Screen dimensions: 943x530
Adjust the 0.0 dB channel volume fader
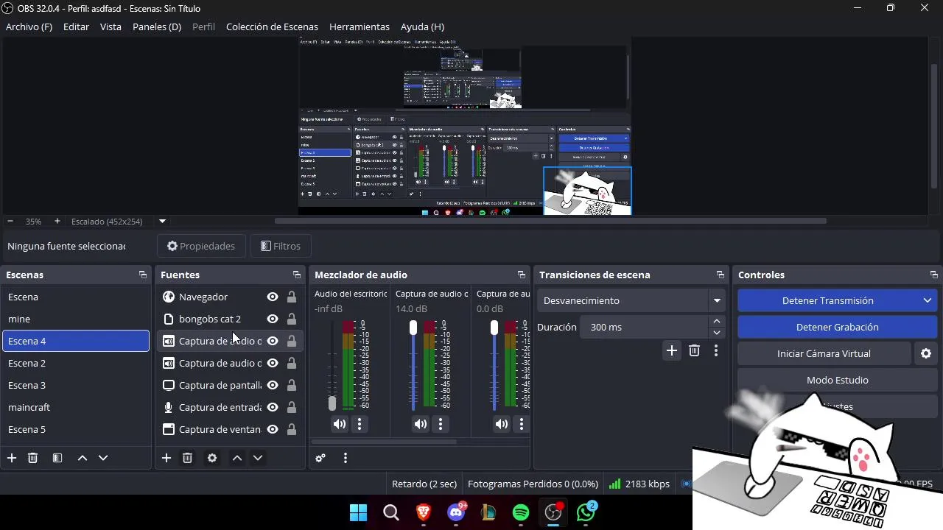point(494,327)
